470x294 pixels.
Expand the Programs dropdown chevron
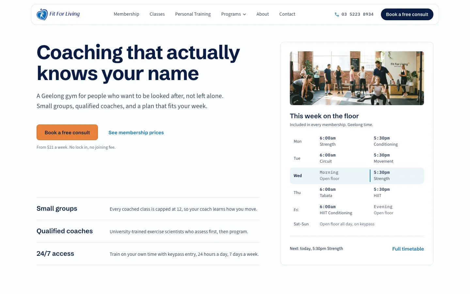click(244, 14)
